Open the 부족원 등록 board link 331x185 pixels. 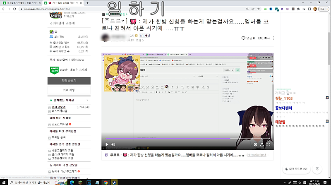click(x=59, y=137)
